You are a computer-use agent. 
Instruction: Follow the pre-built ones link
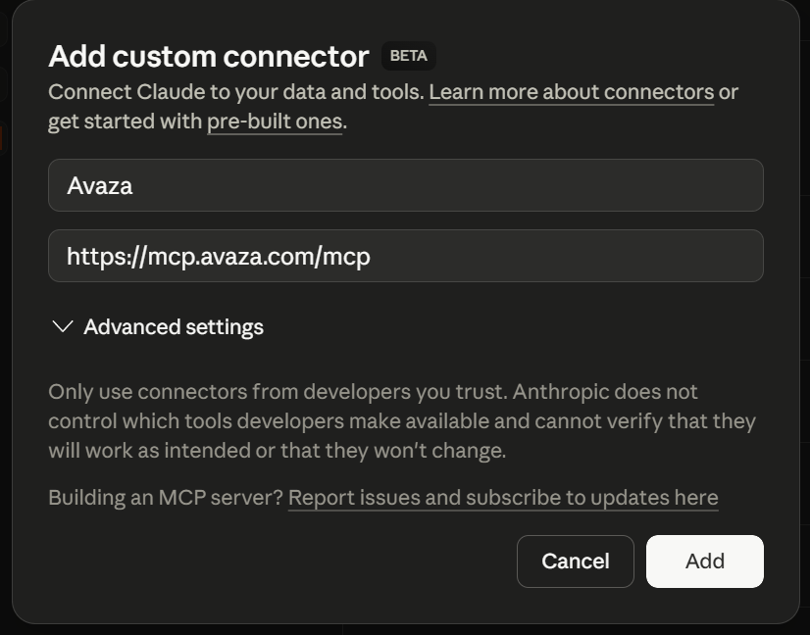(x=274, y=122)
